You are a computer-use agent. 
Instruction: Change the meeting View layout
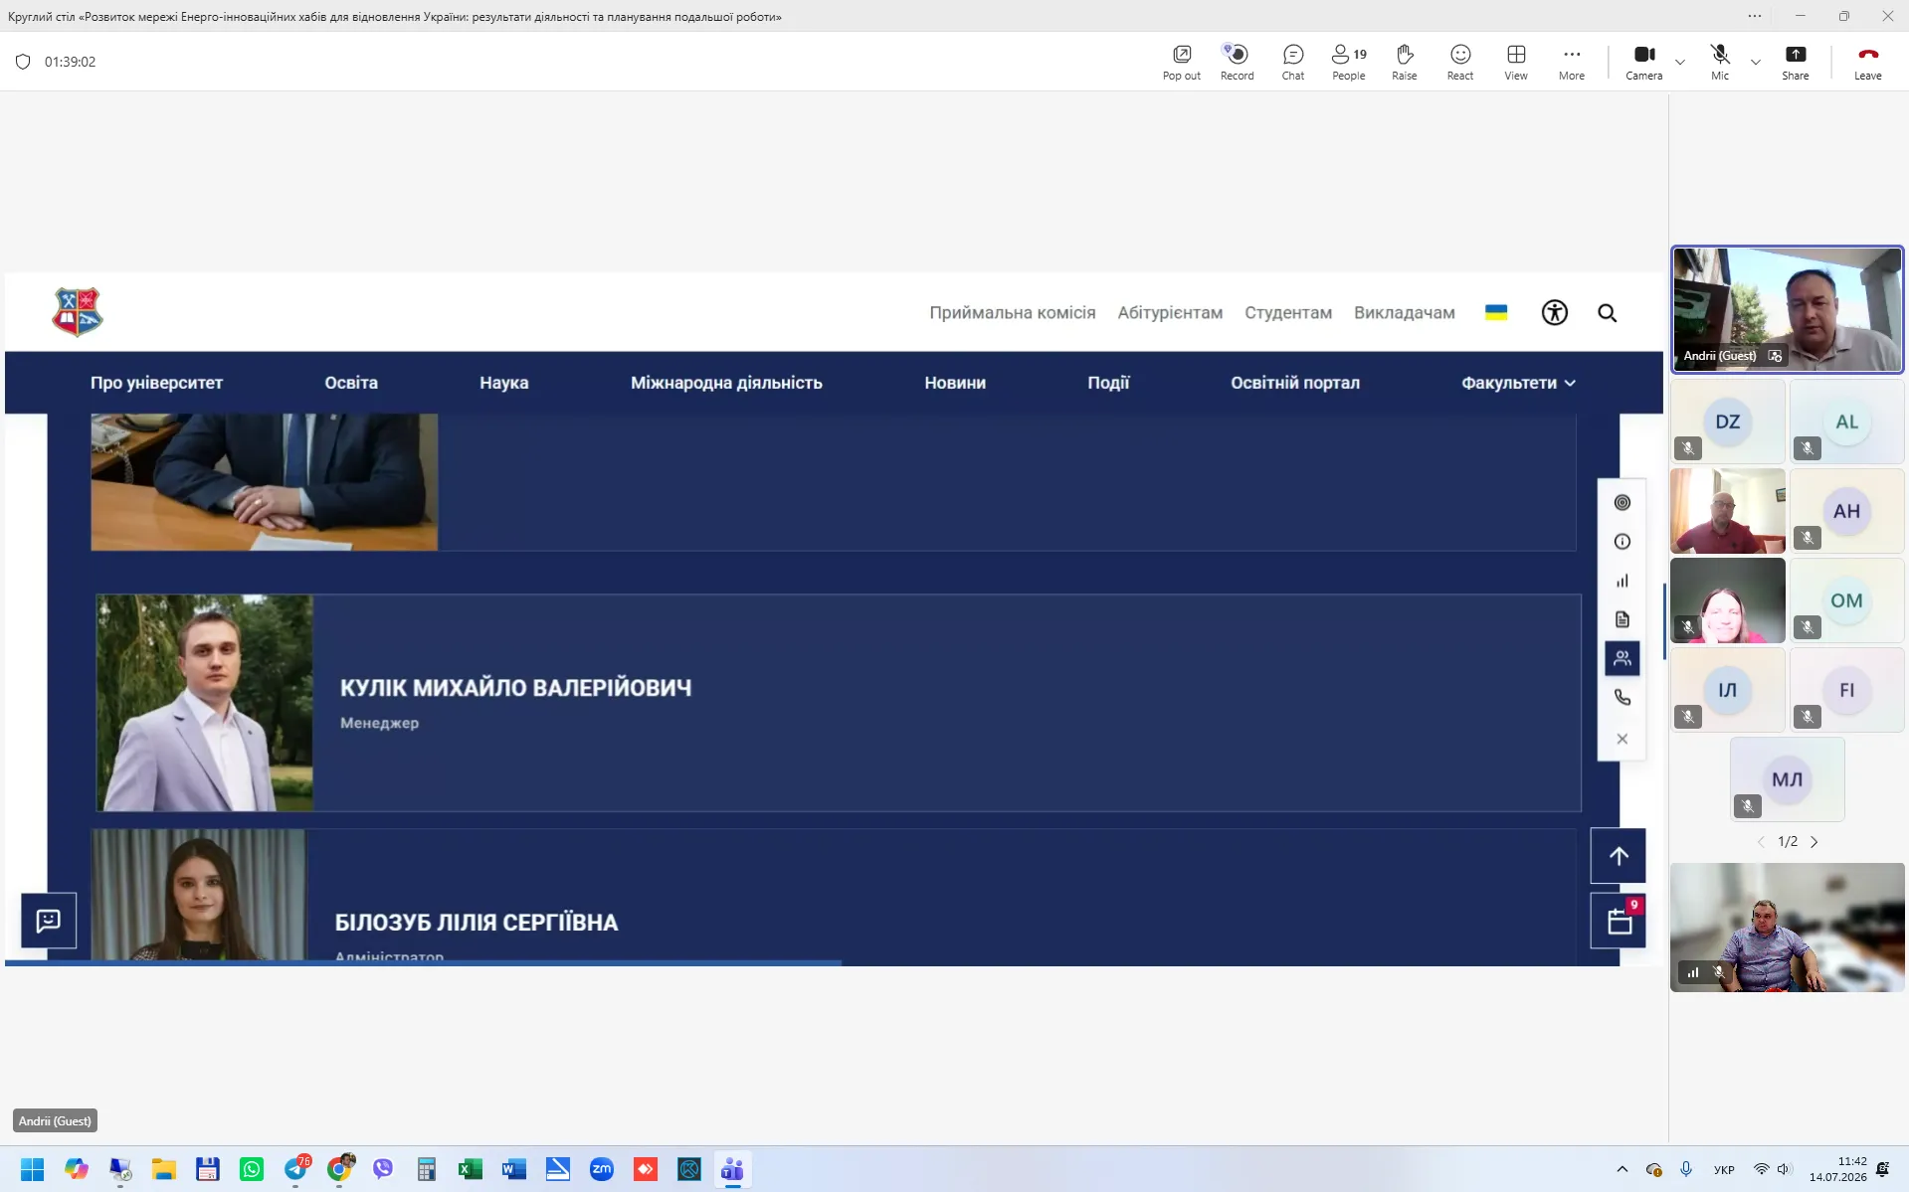[1515, 62]
